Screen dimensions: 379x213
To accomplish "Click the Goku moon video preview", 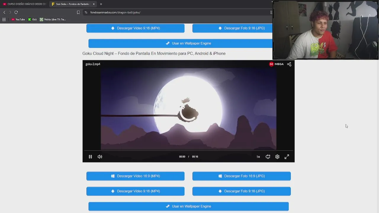I will pyautogui.click(x=189, y=109).
